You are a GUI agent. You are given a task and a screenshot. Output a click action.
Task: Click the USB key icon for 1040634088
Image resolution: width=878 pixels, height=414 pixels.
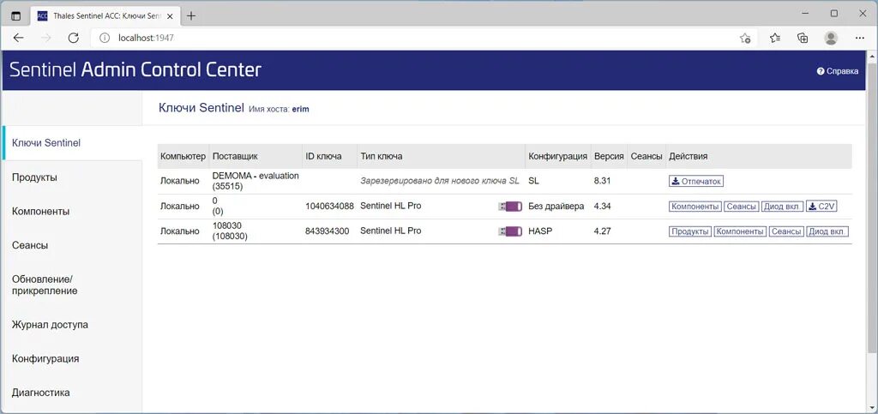tap(510, 207)
